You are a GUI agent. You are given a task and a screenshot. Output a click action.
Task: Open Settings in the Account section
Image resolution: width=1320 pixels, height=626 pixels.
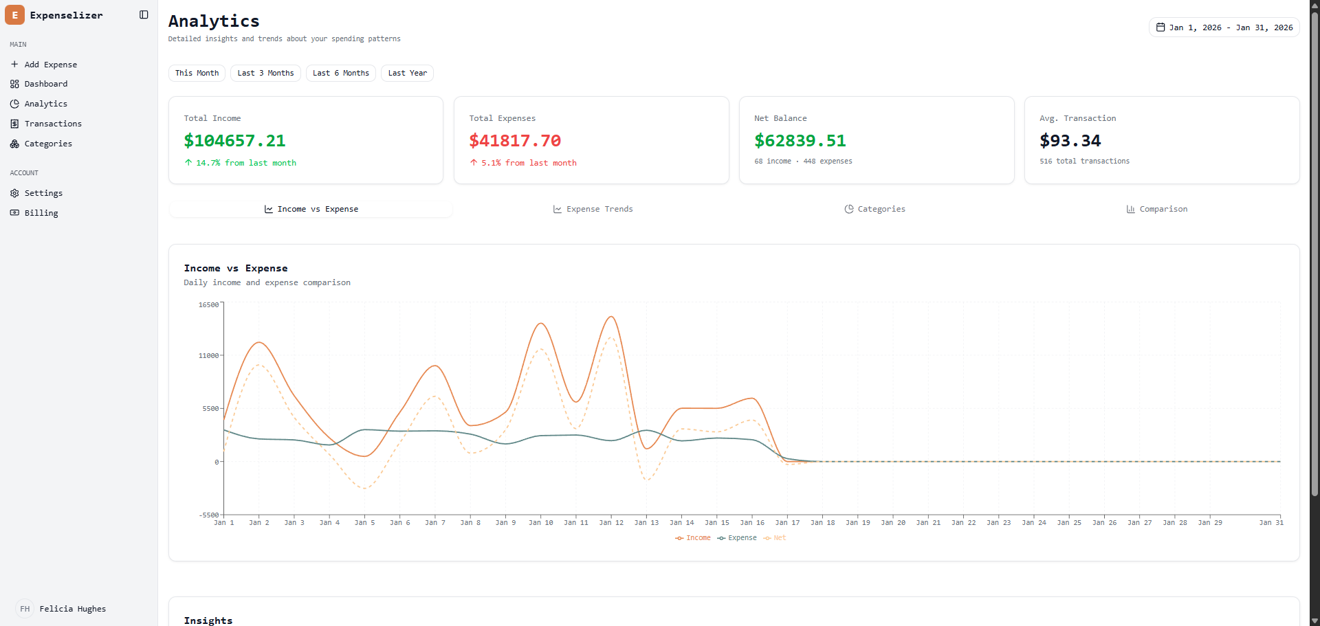pos(43,193)
